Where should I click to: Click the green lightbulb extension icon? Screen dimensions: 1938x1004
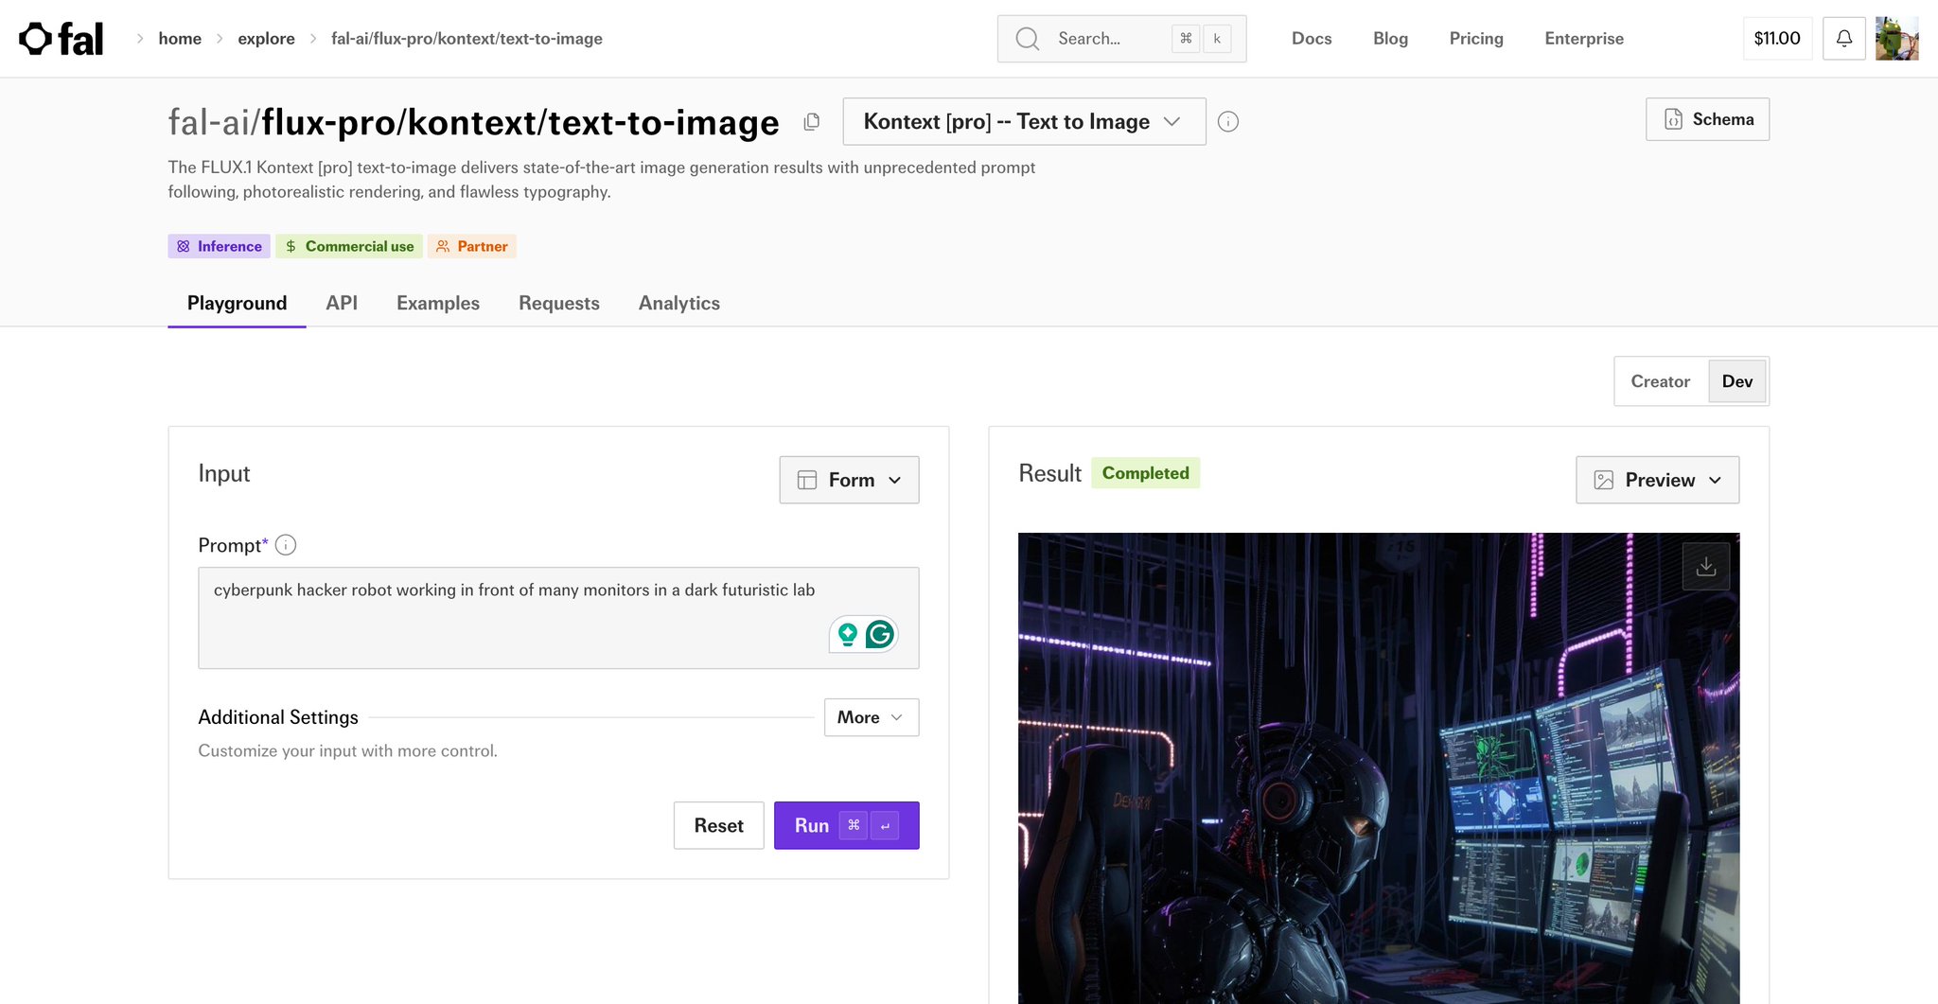848,634
